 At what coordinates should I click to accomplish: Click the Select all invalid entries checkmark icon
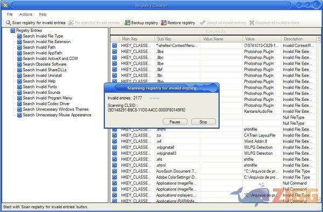tap(203, 23)
